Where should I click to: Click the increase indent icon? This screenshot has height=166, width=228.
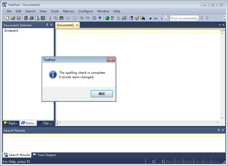coord(87,18)
